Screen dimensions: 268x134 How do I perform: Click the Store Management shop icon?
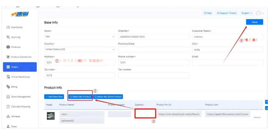pyautogui.click(x=8, y=97)
